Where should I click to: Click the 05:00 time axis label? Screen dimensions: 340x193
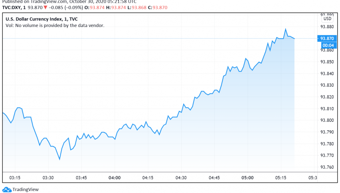tap(247, 178)
